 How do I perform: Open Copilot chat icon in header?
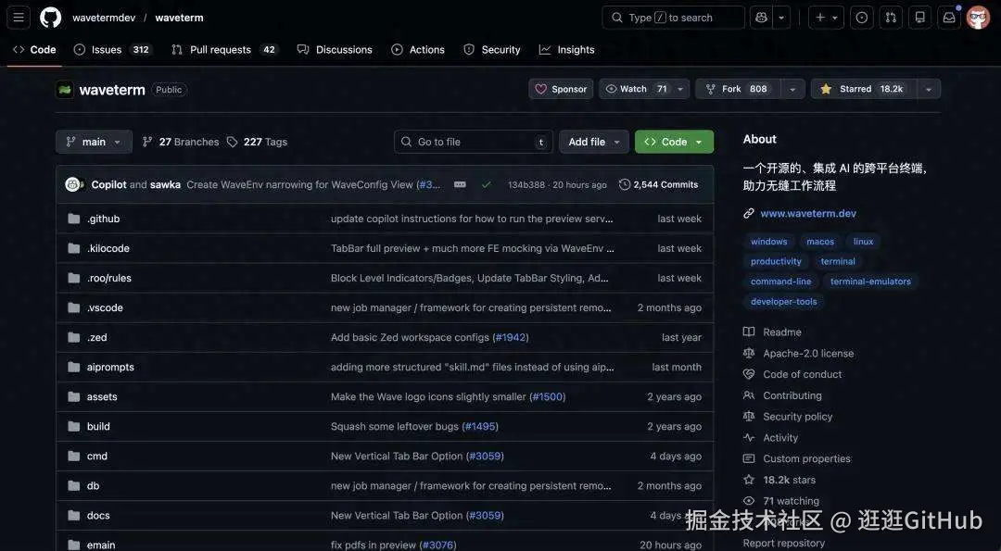(761, 18)
